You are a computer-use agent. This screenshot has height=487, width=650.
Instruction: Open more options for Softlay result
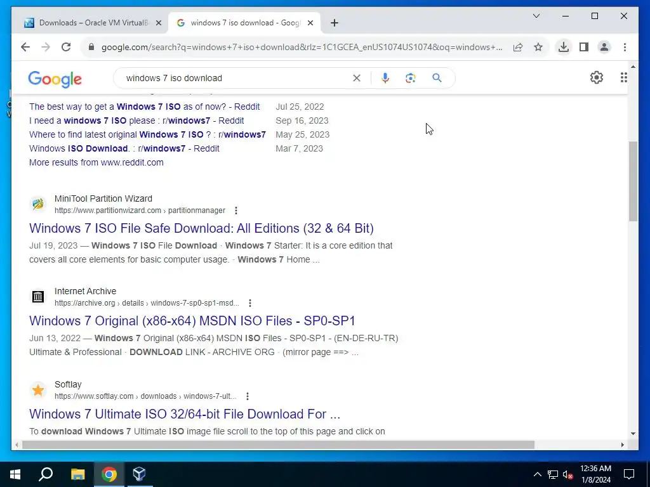tap(248, 396)
